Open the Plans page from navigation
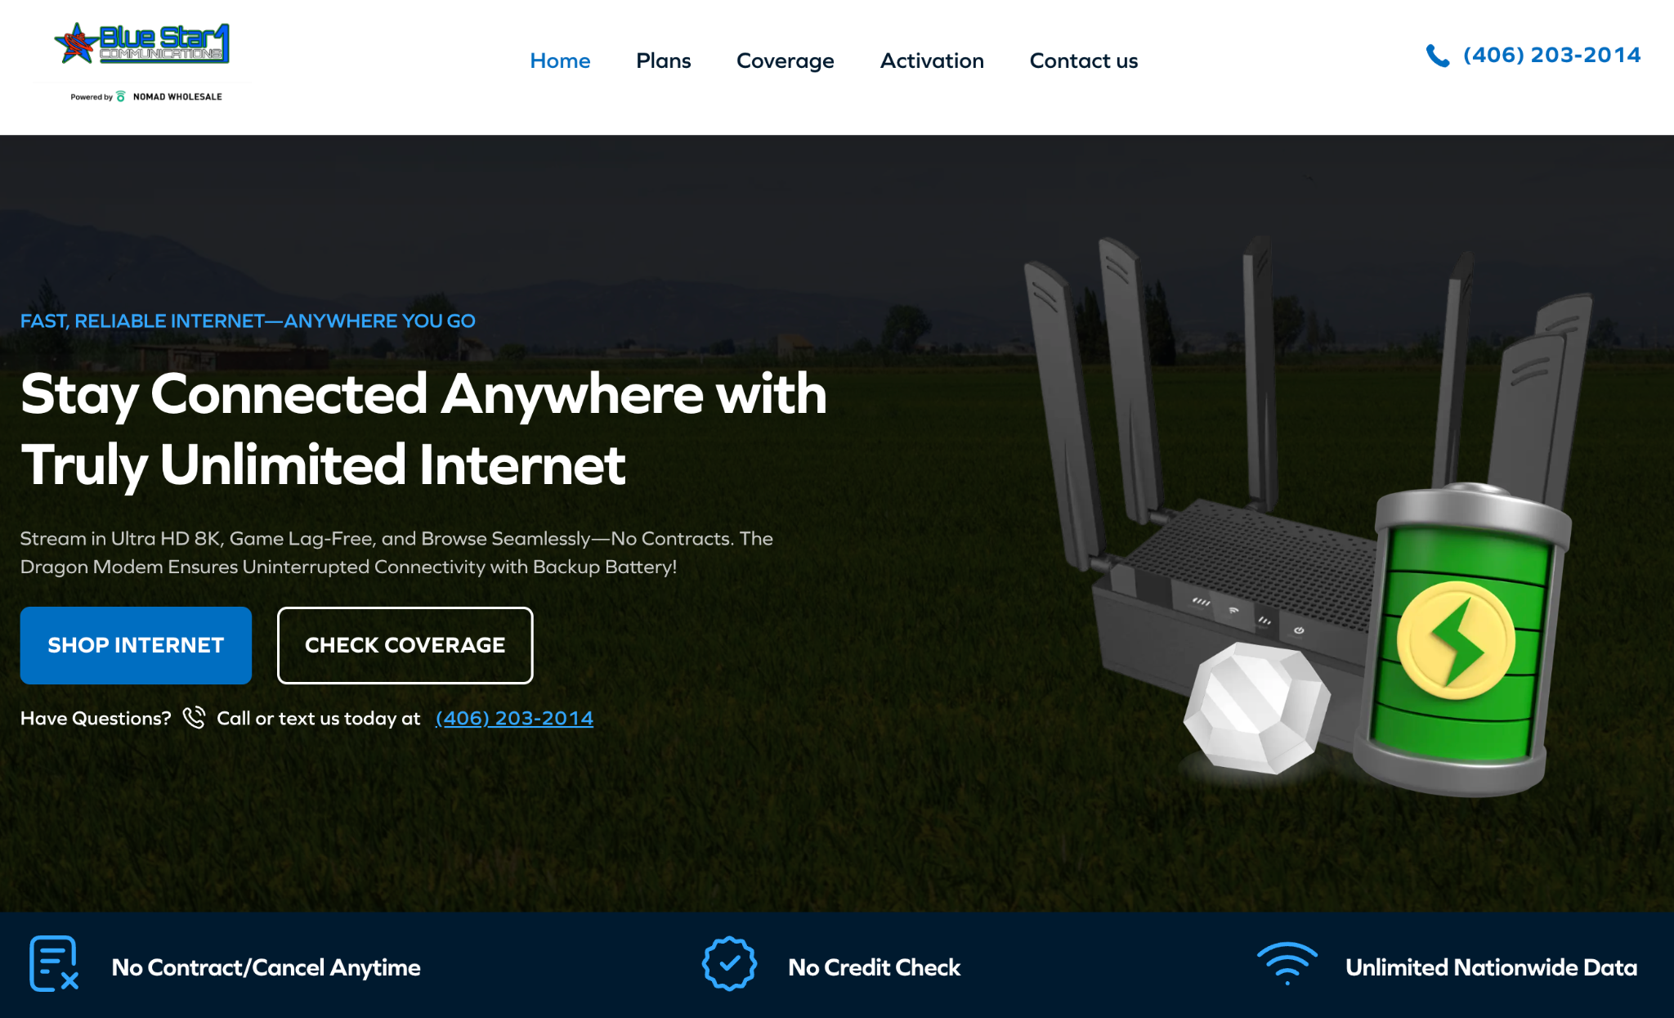 [663, 61]
